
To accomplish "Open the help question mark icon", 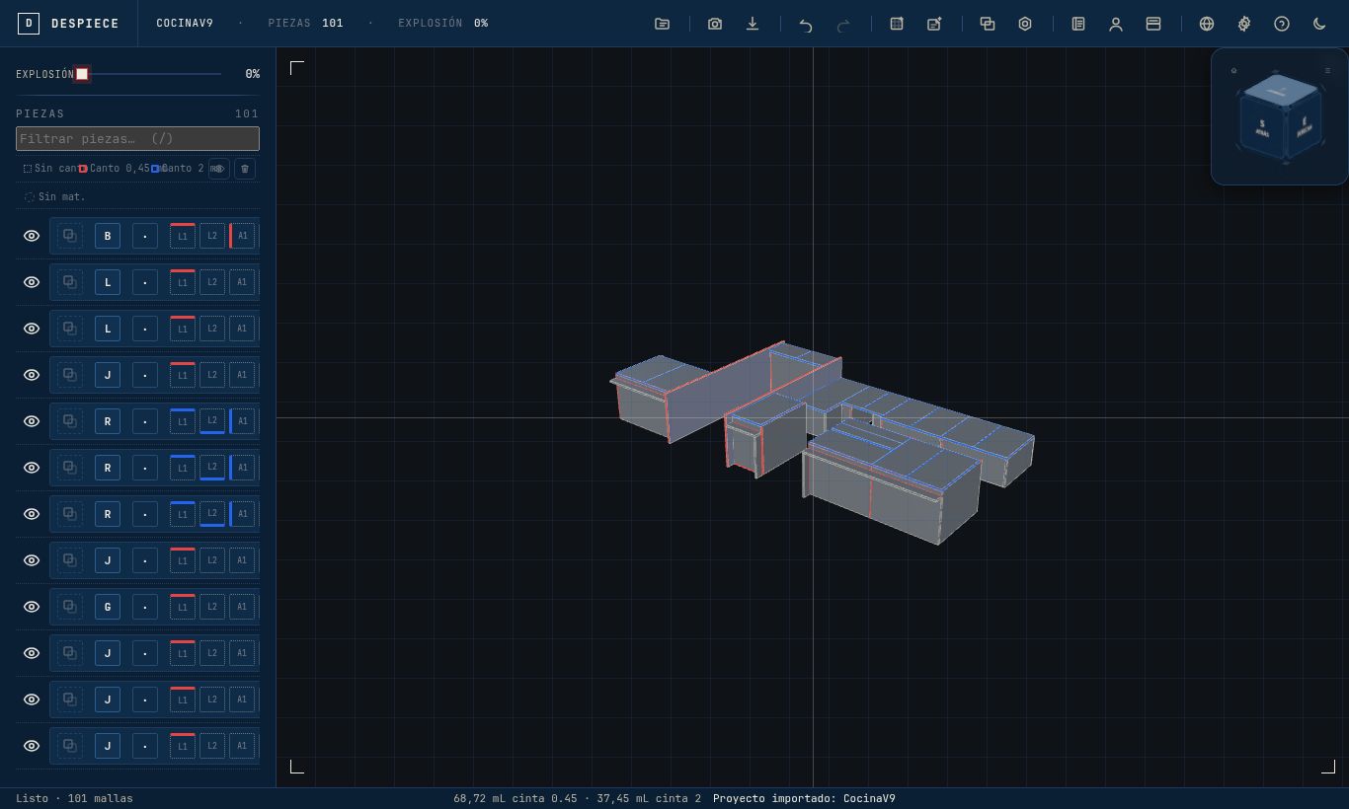I will 1282,24.
